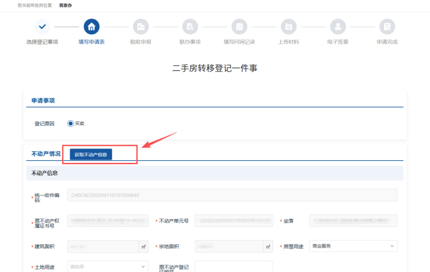Click the 建筑面积 input field
Image resolution: width=430 pixels, height=272 pixels.
coord(103,246)
